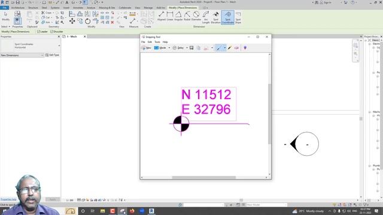The height and width of the screenshot is (215, 383).
Task: Select the Aligned dimension tool
Action: click(x=161, y=16)
